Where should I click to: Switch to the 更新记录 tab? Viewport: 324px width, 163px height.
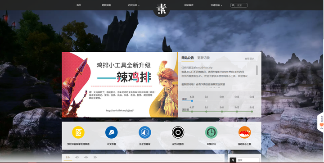coord(203,58)
